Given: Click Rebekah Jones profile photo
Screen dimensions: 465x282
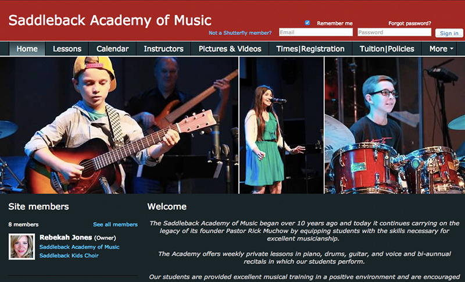Looking at the screenshot, I should coord(22,247).
